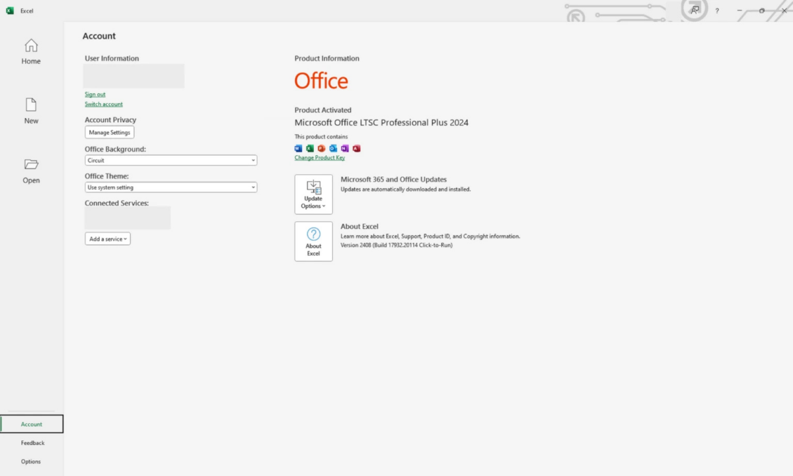Click the Switch account link
This screenshot has height=476, width=793.
[x=104, y=104]
